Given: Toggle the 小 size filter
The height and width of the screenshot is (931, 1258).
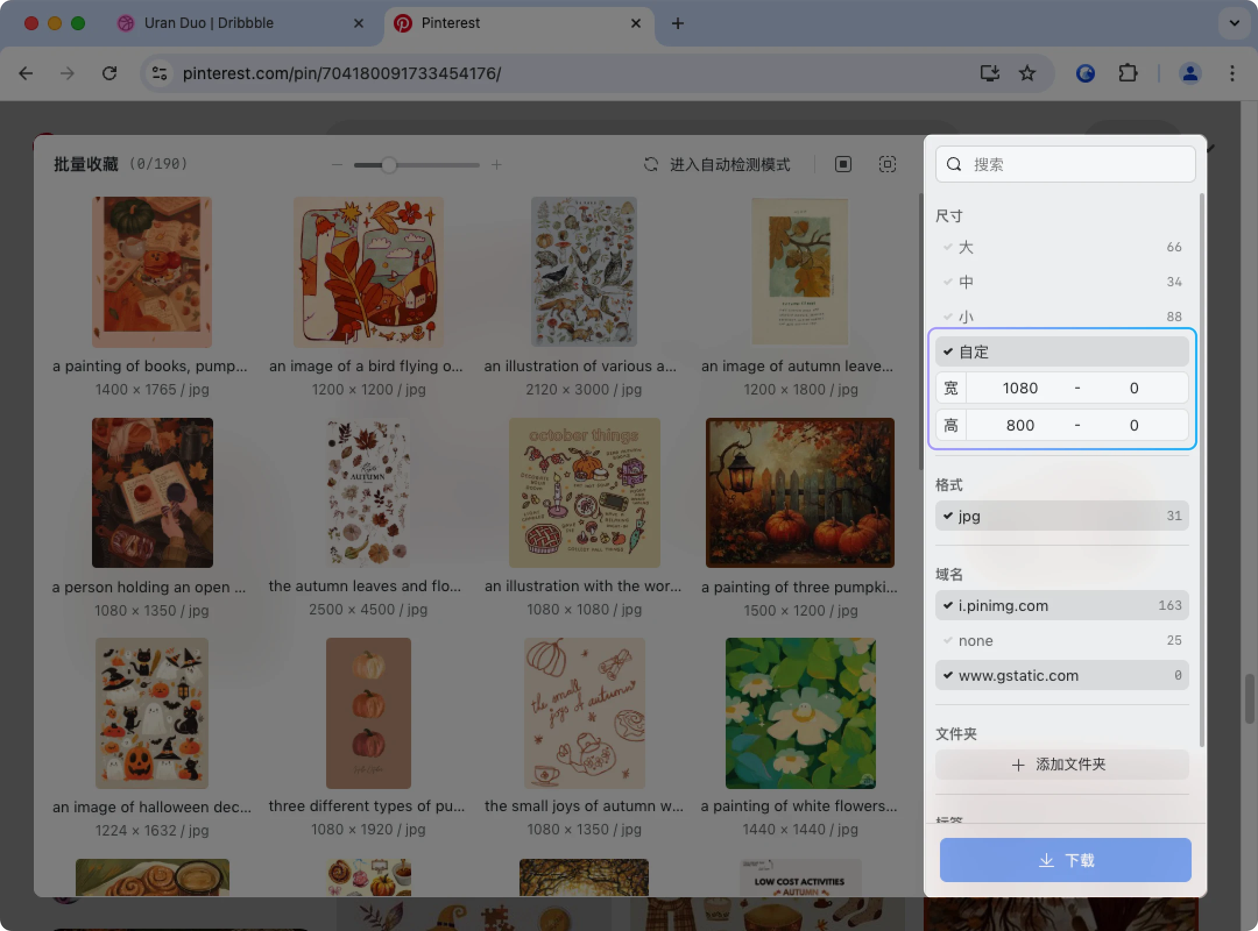Looking at the screenshot, I should point(1062,316).
